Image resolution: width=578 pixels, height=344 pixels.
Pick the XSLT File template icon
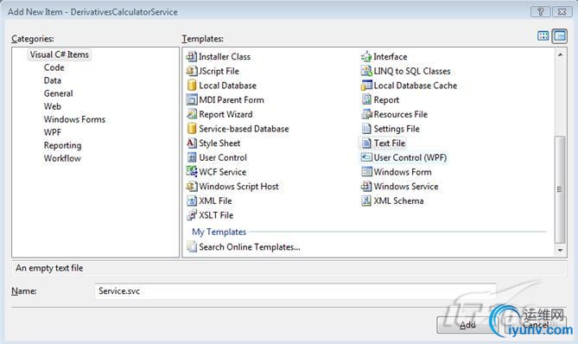(x=191, y=215)
